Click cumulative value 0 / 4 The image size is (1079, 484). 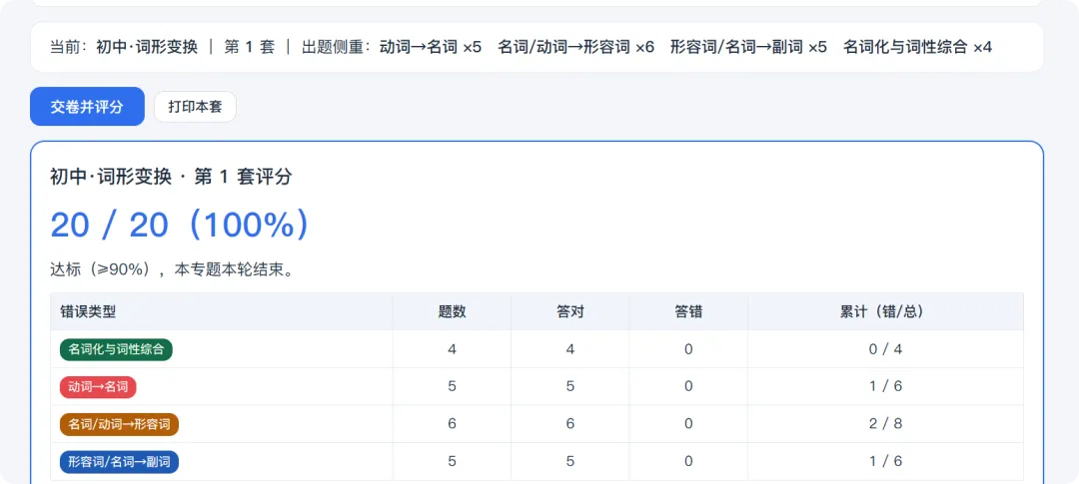coord(885,349)
